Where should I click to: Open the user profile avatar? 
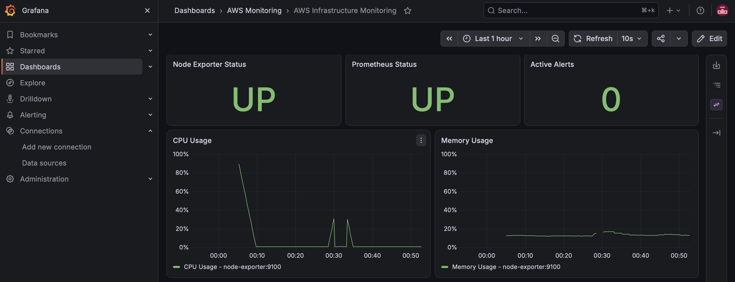point(722,11)
